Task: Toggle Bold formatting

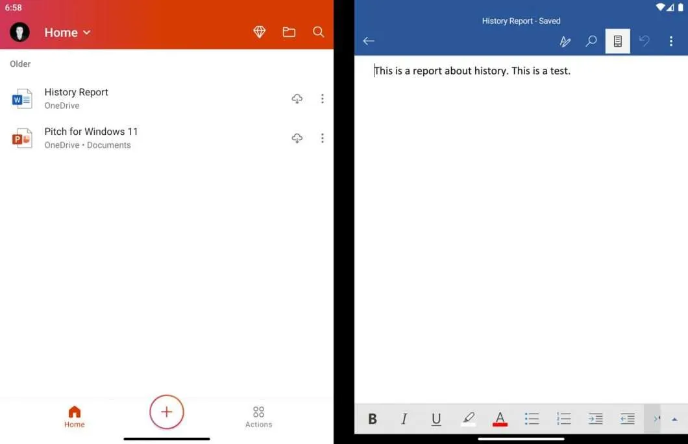Action: click(373, 419)
